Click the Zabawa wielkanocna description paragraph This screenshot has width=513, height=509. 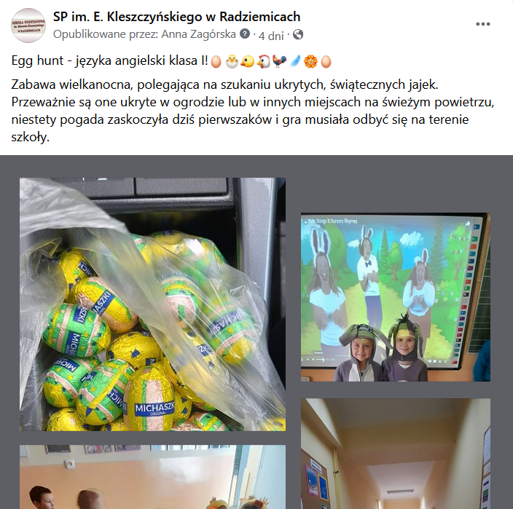pyautogui.click(x=253, y=111)
